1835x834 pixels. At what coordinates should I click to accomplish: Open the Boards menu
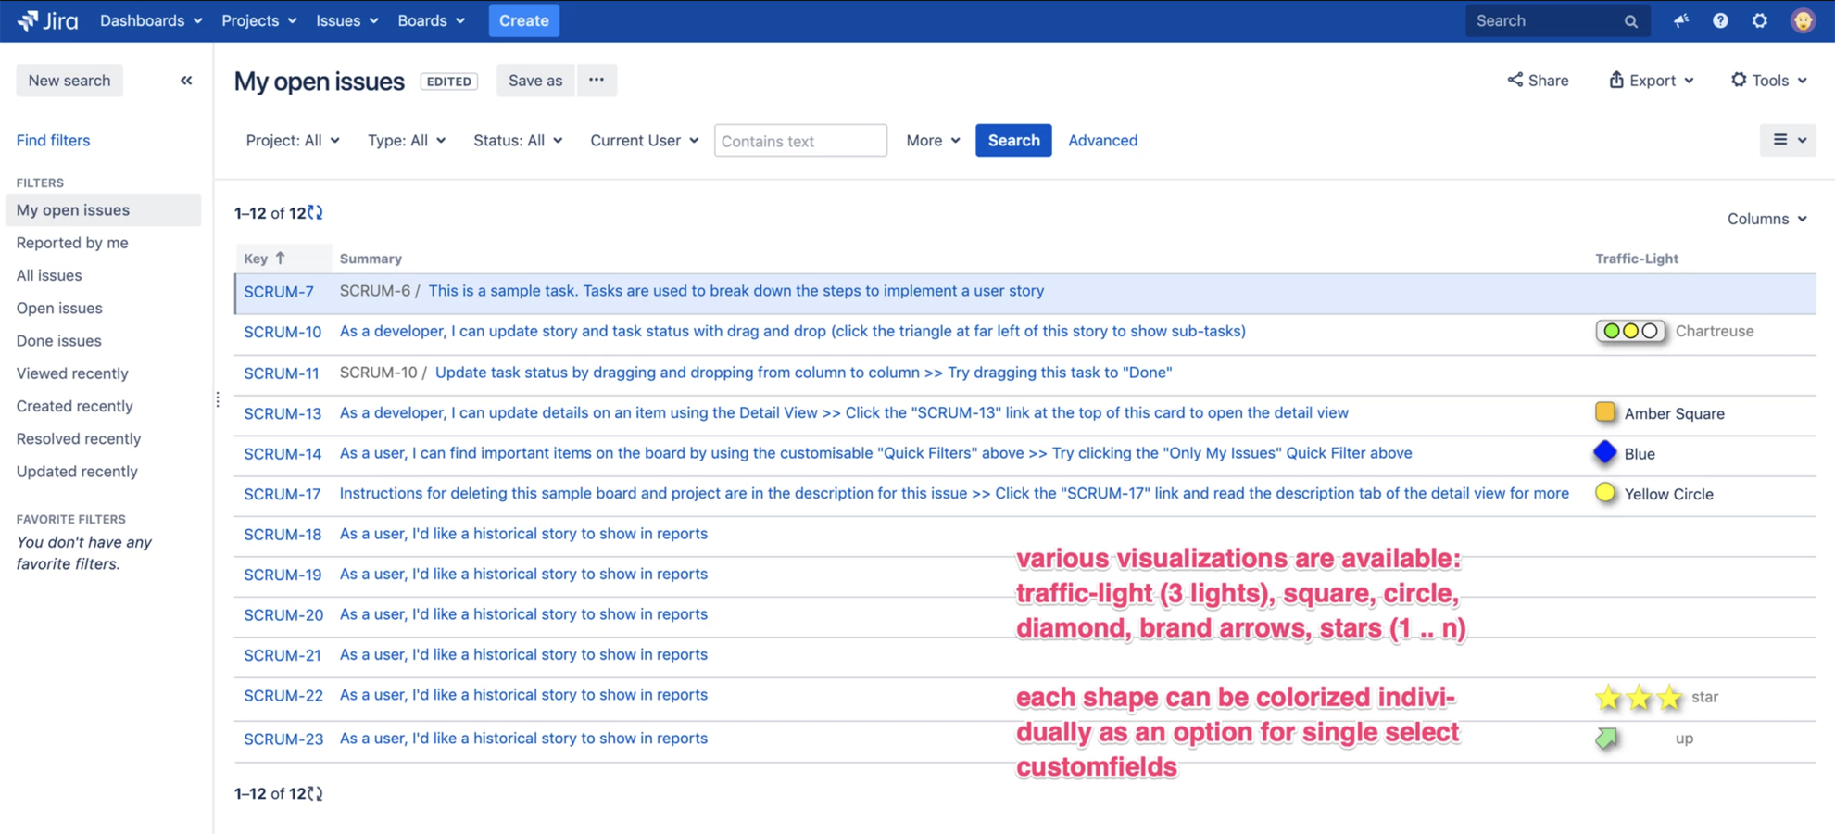click(432, 20)
